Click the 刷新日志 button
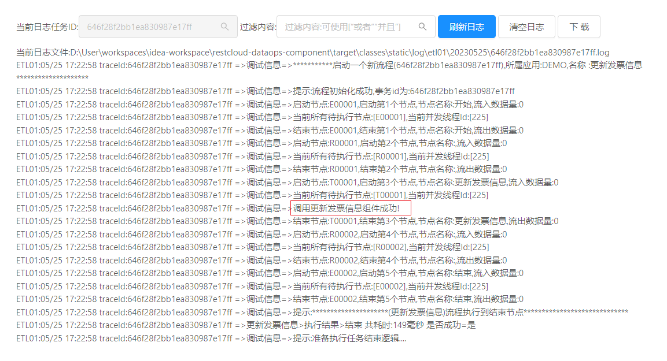 466,27
